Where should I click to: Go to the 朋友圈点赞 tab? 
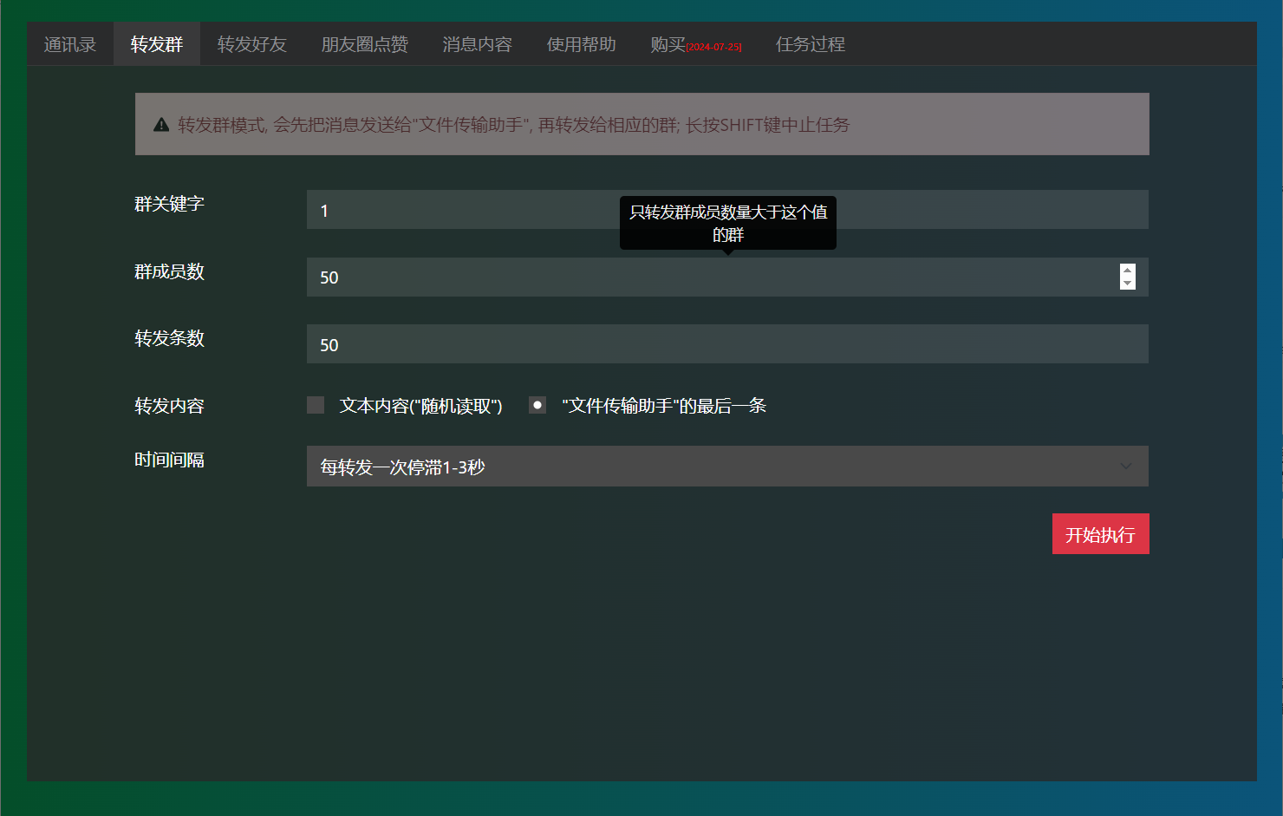364,44
